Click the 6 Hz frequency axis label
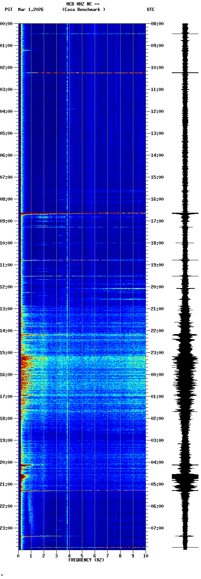 [x=95, y=556]
